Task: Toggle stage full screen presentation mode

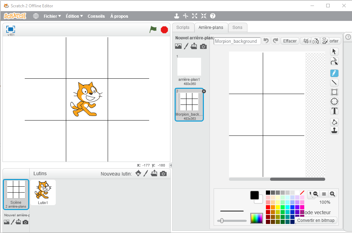Action: [10, 29]
